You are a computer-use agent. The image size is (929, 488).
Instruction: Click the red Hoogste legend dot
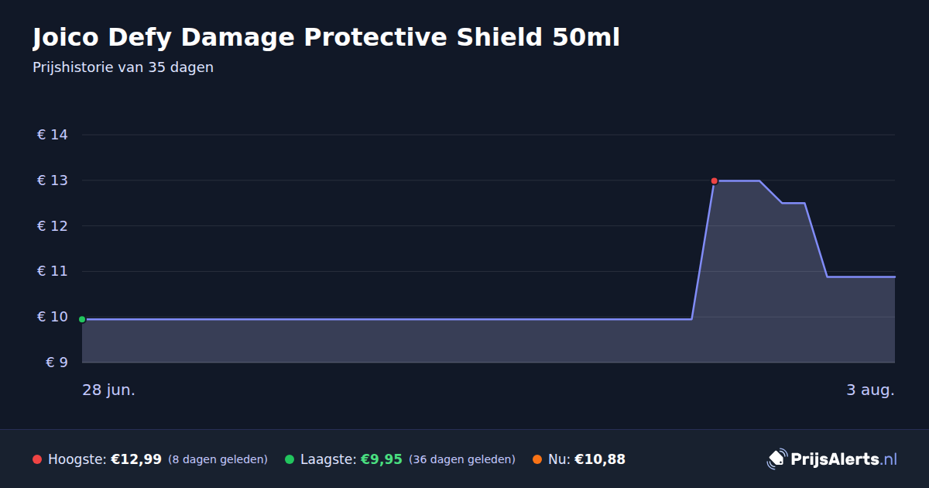pyautogui.click(x=37, y=459)
